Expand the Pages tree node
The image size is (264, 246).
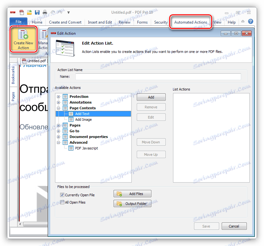(x=58, y=125)
